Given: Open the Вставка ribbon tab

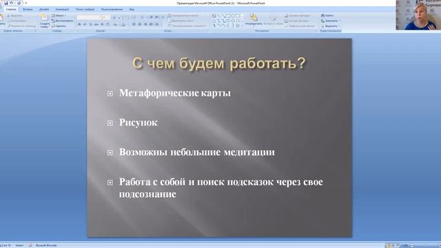Looking at the screenshot, I should pos(28,9).
